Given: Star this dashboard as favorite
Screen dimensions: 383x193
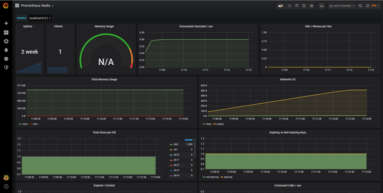Looking at the screenshot, I should coord(289,6).
